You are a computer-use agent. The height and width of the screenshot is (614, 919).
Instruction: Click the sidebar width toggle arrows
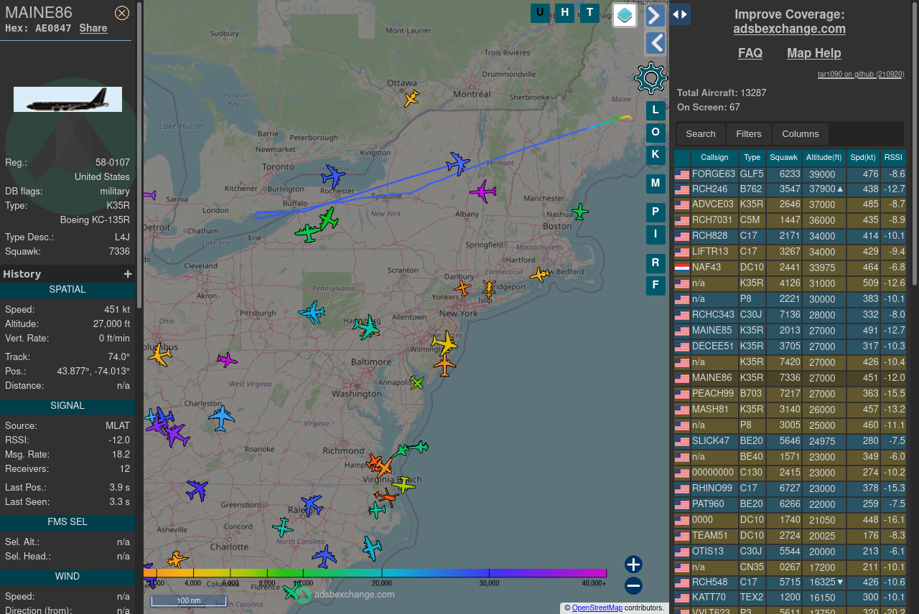click(x=680, y=14)
